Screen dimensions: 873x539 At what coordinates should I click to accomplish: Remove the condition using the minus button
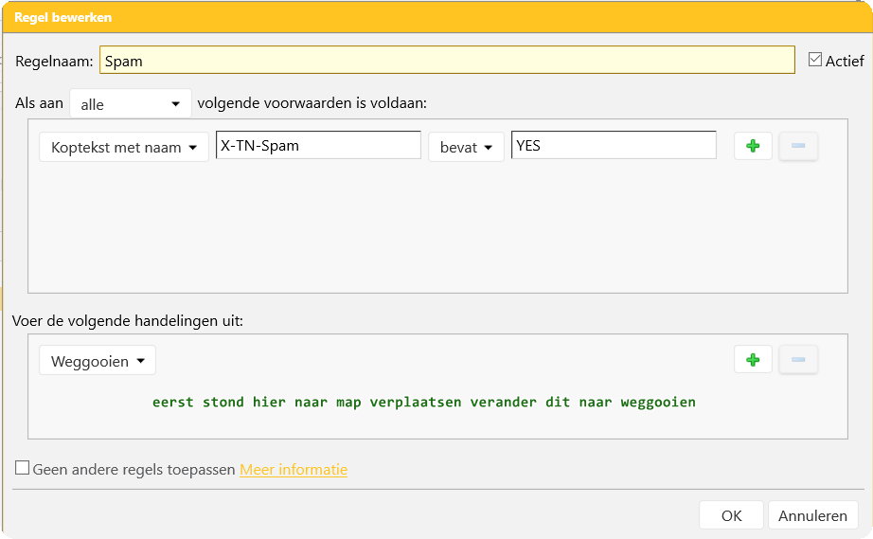point(797,146)
